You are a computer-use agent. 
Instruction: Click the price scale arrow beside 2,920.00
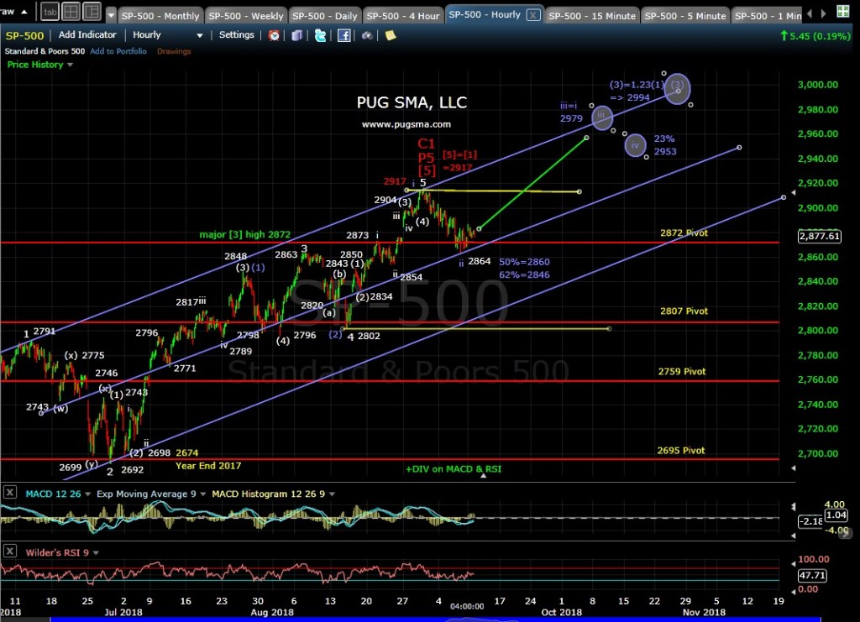pyautogui.click(x=794, y=193)
